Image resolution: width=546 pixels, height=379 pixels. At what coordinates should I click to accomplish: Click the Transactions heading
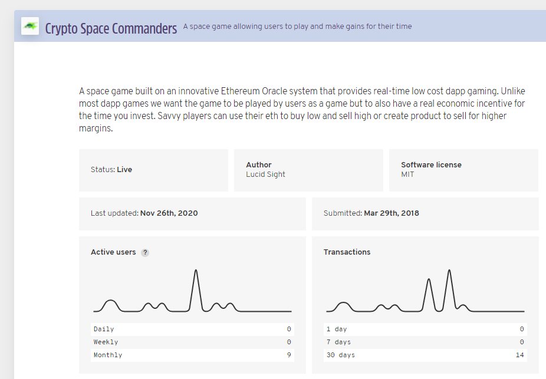(347, 252)
